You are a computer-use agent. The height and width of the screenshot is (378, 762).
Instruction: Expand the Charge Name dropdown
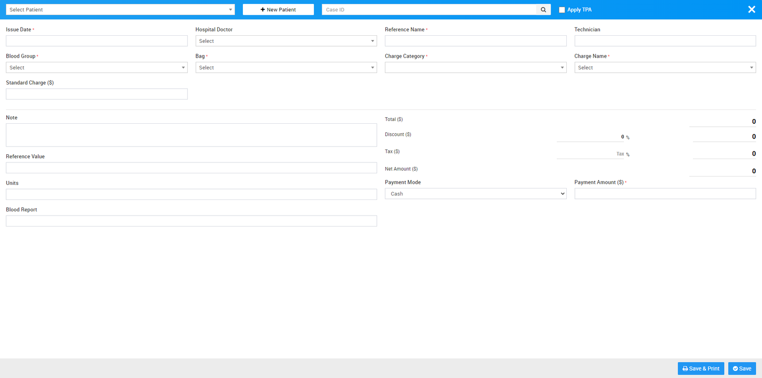665,68
